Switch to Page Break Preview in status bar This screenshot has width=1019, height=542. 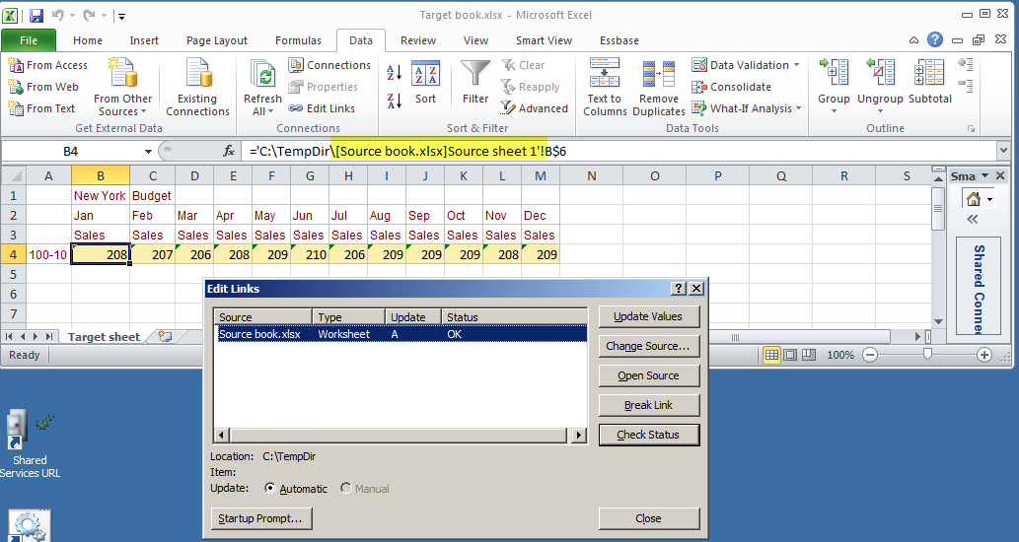tap(809, 355)
